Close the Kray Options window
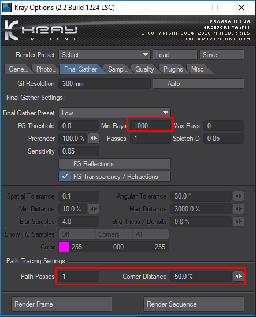Image resolution: width=256 pixels, height=317 pixels. 242,8
